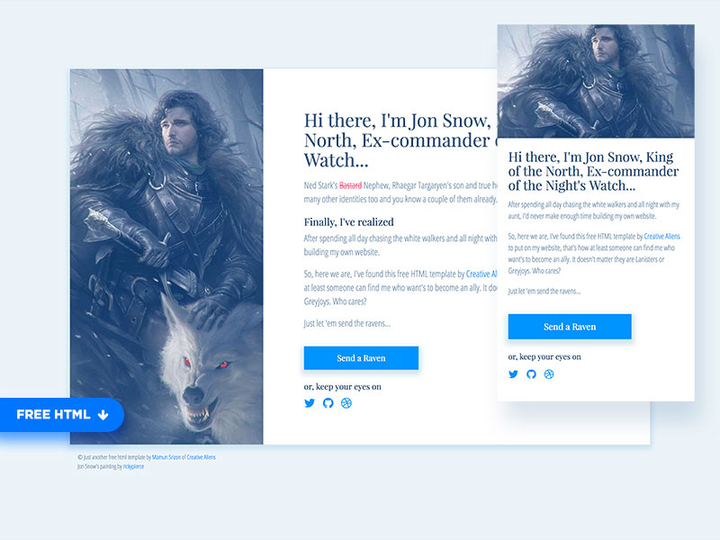720x540 pixels.
Task: Open the rickypierce painting credit link
Action: coord(133,466)
